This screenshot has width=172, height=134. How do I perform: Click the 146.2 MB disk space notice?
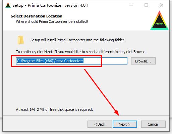click(x=54, y=109)
